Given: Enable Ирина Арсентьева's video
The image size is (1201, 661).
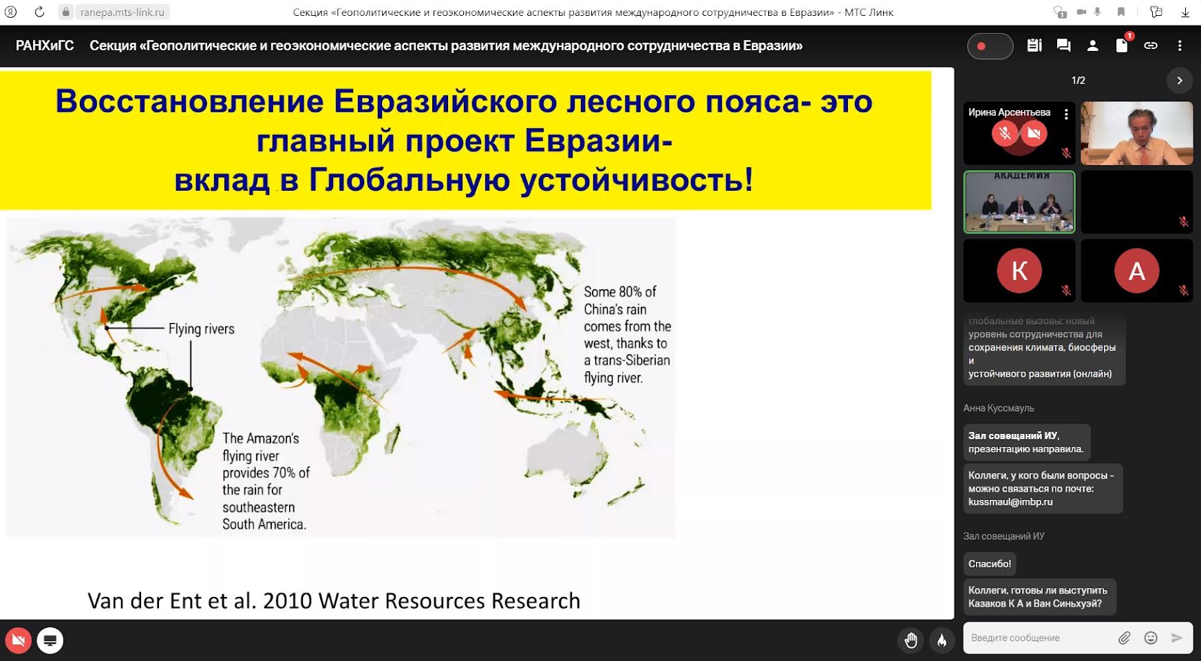Looking at the screenshot, I should (x=1034, y=133).
